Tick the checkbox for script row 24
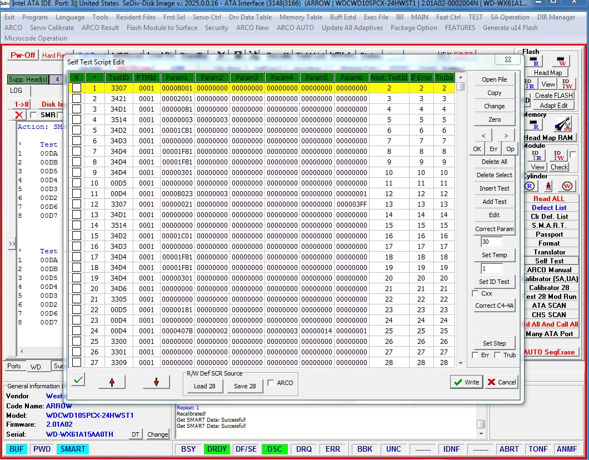This screenshot has width=589, height=460. [x=77, y=331]
